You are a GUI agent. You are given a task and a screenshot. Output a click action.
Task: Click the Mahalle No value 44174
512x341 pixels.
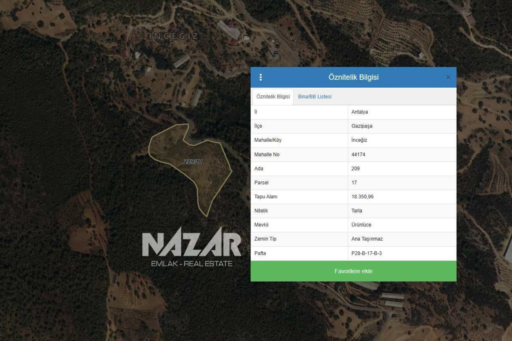[358, 155]
